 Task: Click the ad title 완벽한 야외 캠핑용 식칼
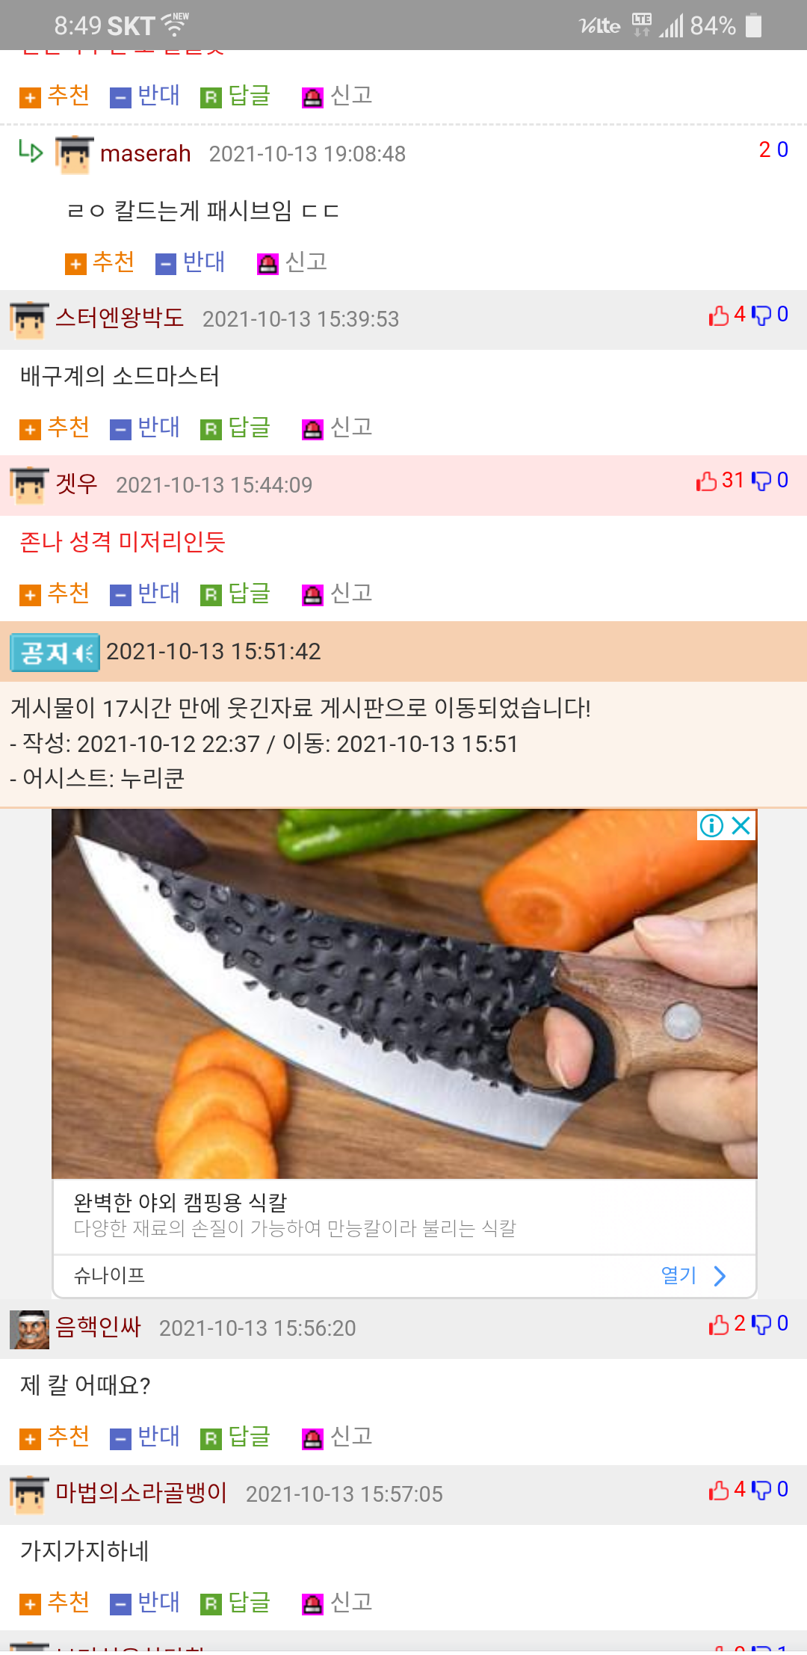coord(180,1202)
